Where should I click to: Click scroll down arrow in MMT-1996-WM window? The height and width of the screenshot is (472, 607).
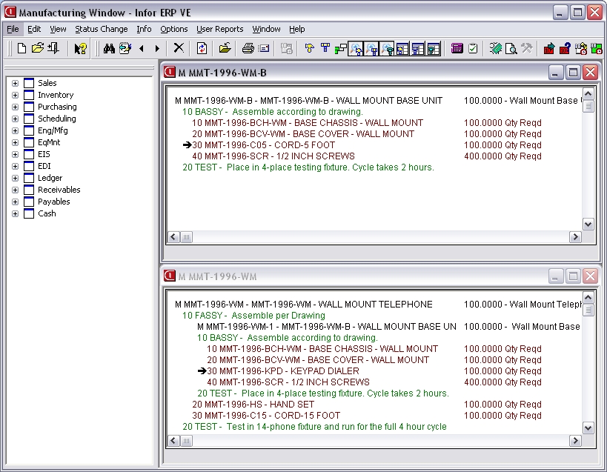click(588, 428)
